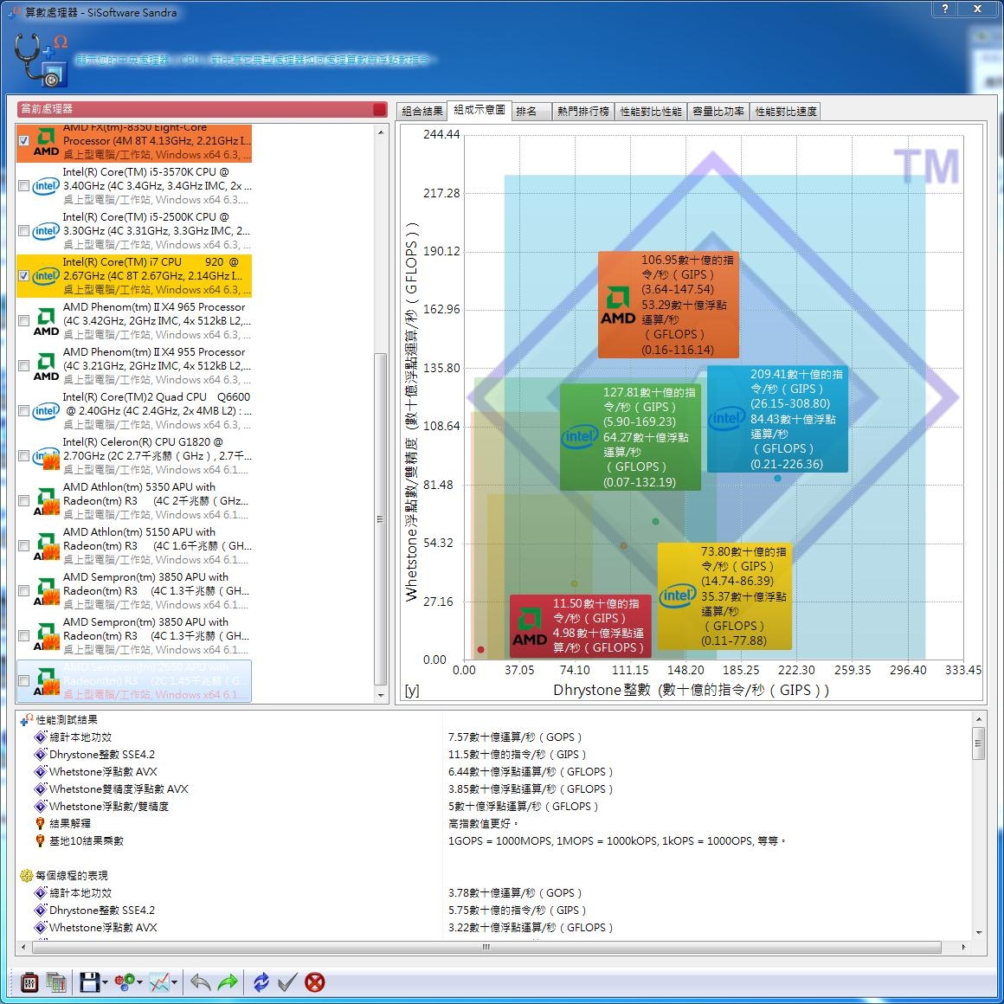Screen dimensions: 1004x1004
Task: Click the copy results table icon in bottom toolbar
Action: click(56, 981)
